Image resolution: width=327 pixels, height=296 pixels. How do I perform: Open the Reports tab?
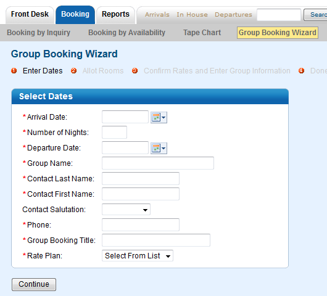point(115,15)
